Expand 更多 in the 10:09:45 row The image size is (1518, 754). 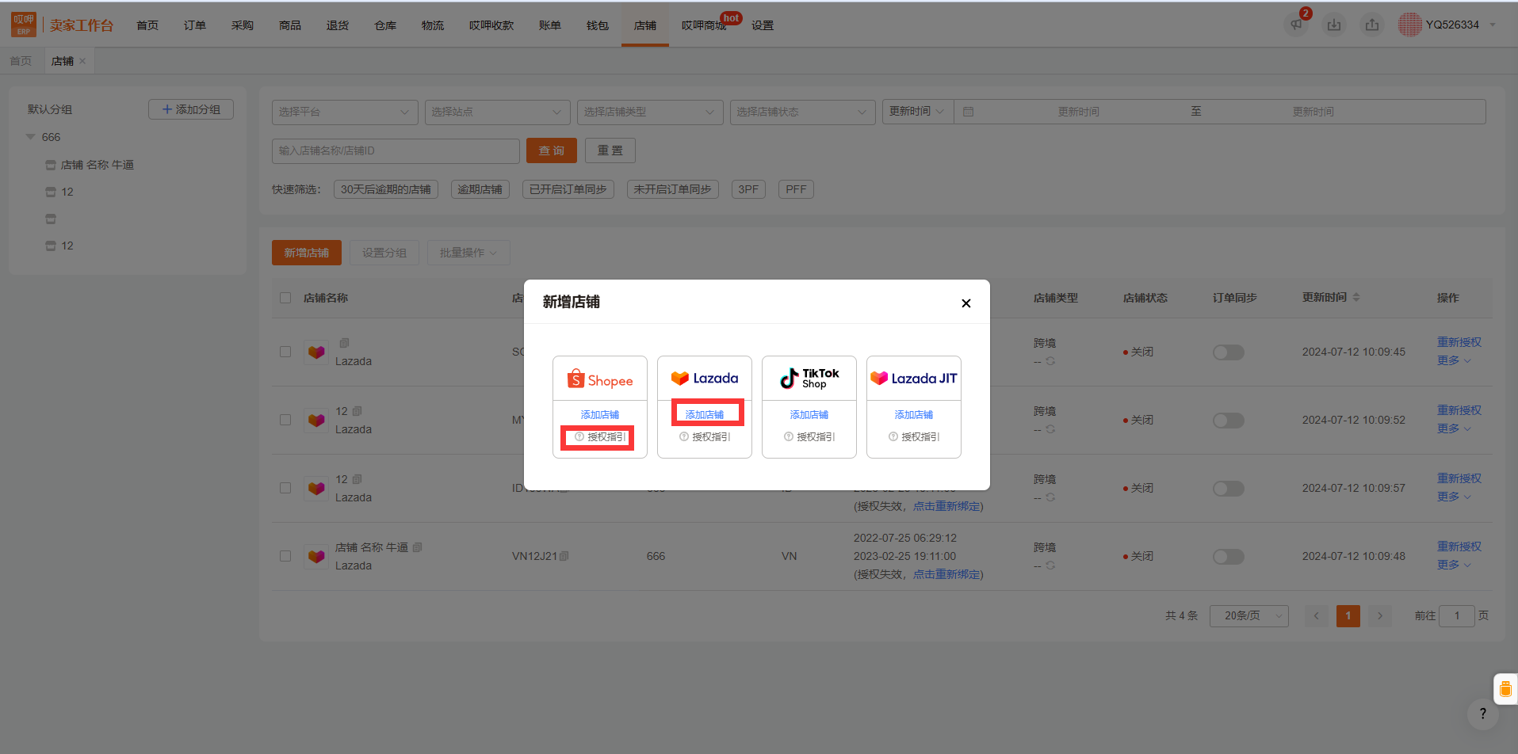pos(1454,360)
